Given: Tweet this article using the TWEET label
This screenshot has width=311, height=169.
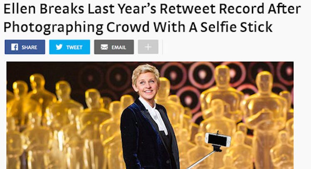Looking at the screenshot, I should (x=74, y=47).
